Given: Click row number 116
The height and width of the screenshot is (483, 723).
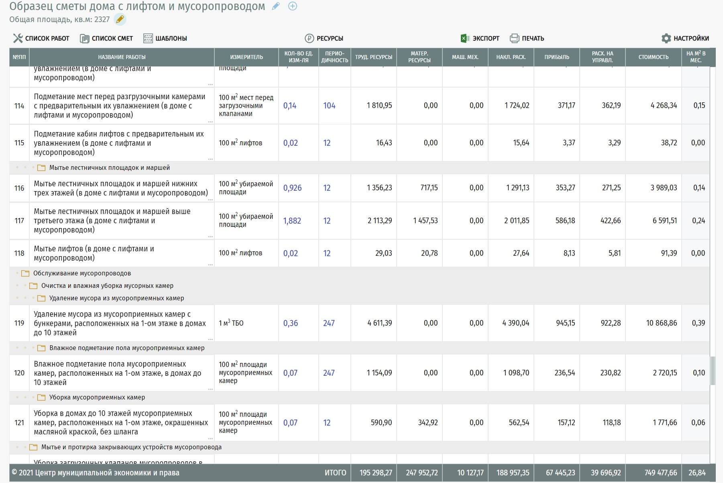Looking at the screenshot, I should [19, 188].
